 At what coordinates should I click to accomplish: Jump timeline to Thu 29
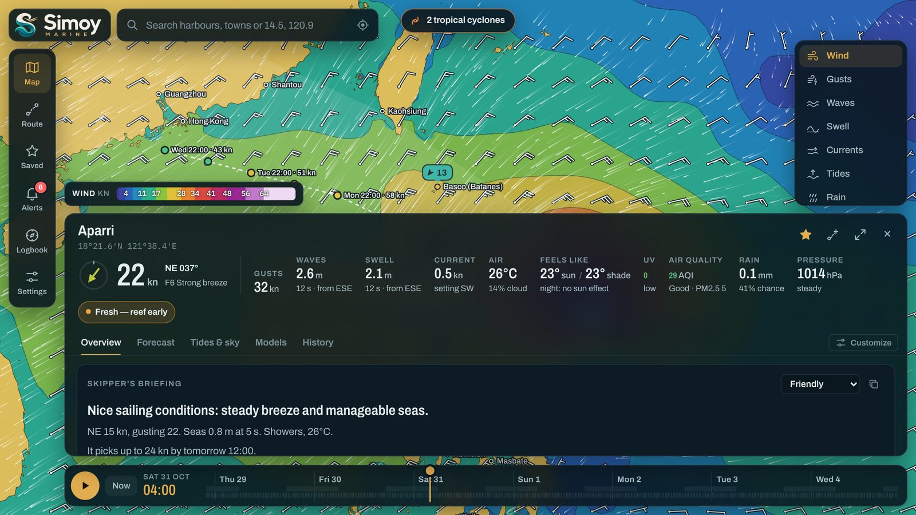point(232,480)
